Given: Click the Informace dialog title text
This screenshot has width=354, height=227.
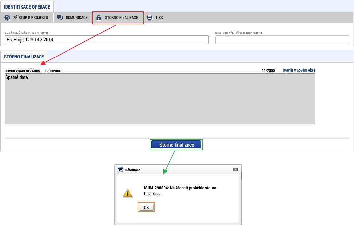Looking at the screenshot, I should (x=132, y=170).
